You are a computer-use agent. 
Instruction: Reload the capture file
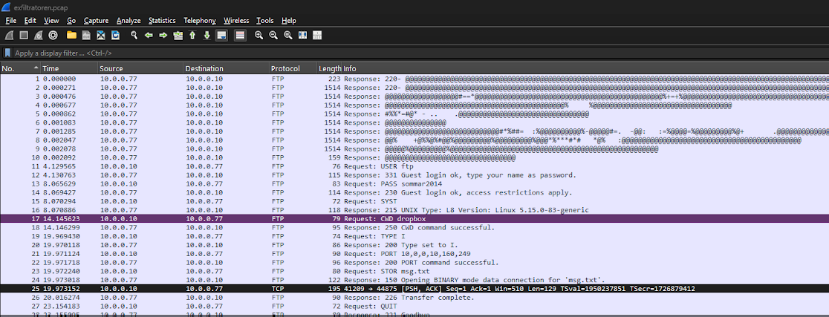click(115, 36)
